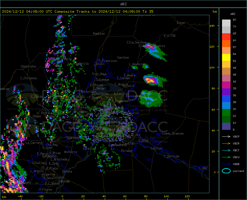Click the cyan VBCT arrow in legend

(226, 150)
